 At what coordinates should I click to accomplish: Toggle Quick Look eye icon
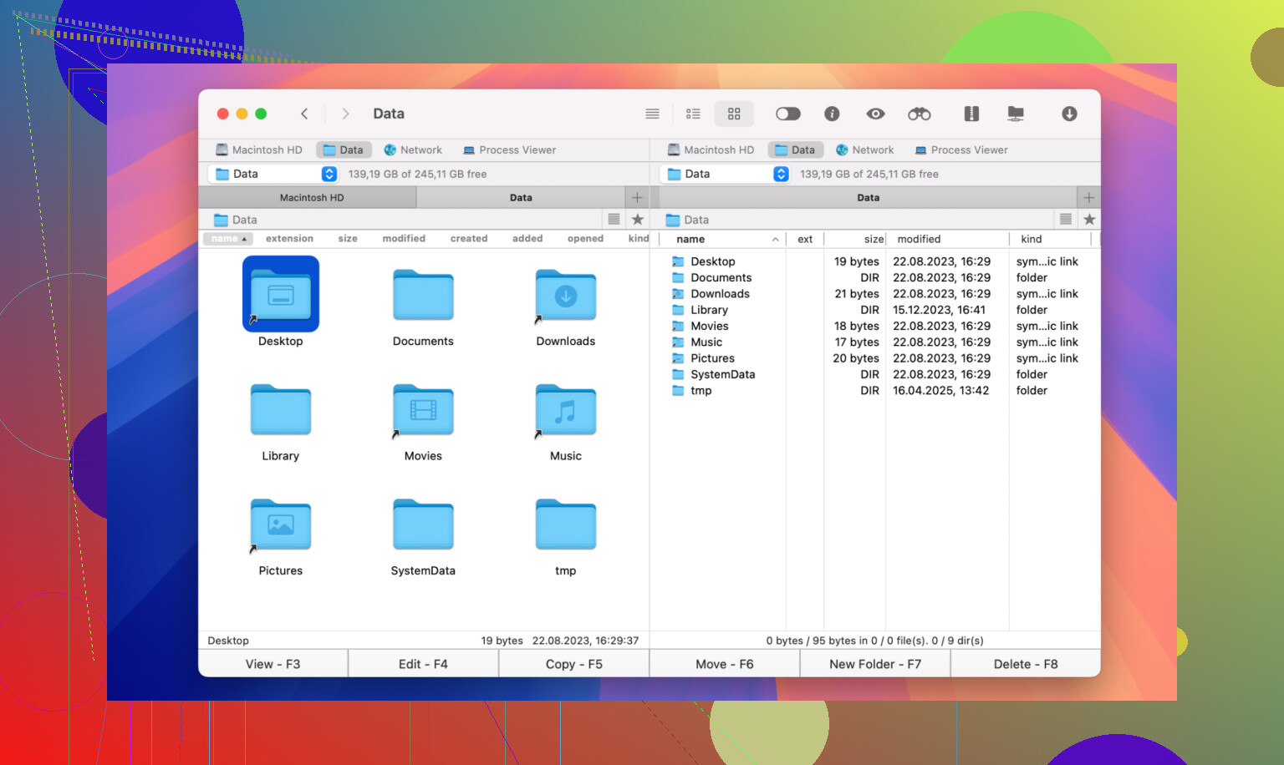(x=875, y=114)
